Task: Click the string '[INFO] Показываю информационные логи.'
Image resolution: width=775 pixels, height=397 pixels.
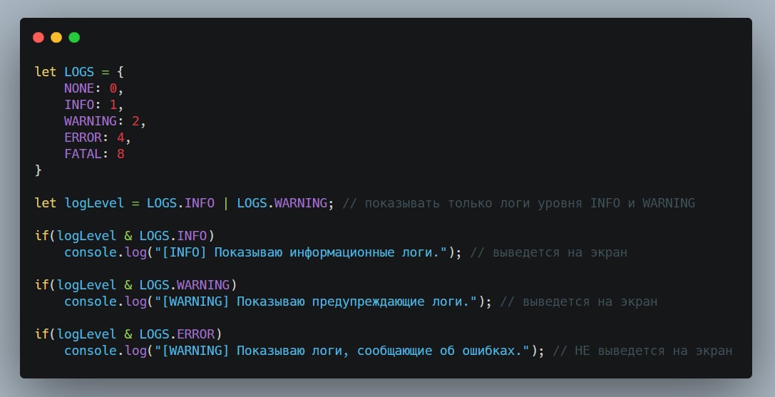Action: (x=301, y=252)
